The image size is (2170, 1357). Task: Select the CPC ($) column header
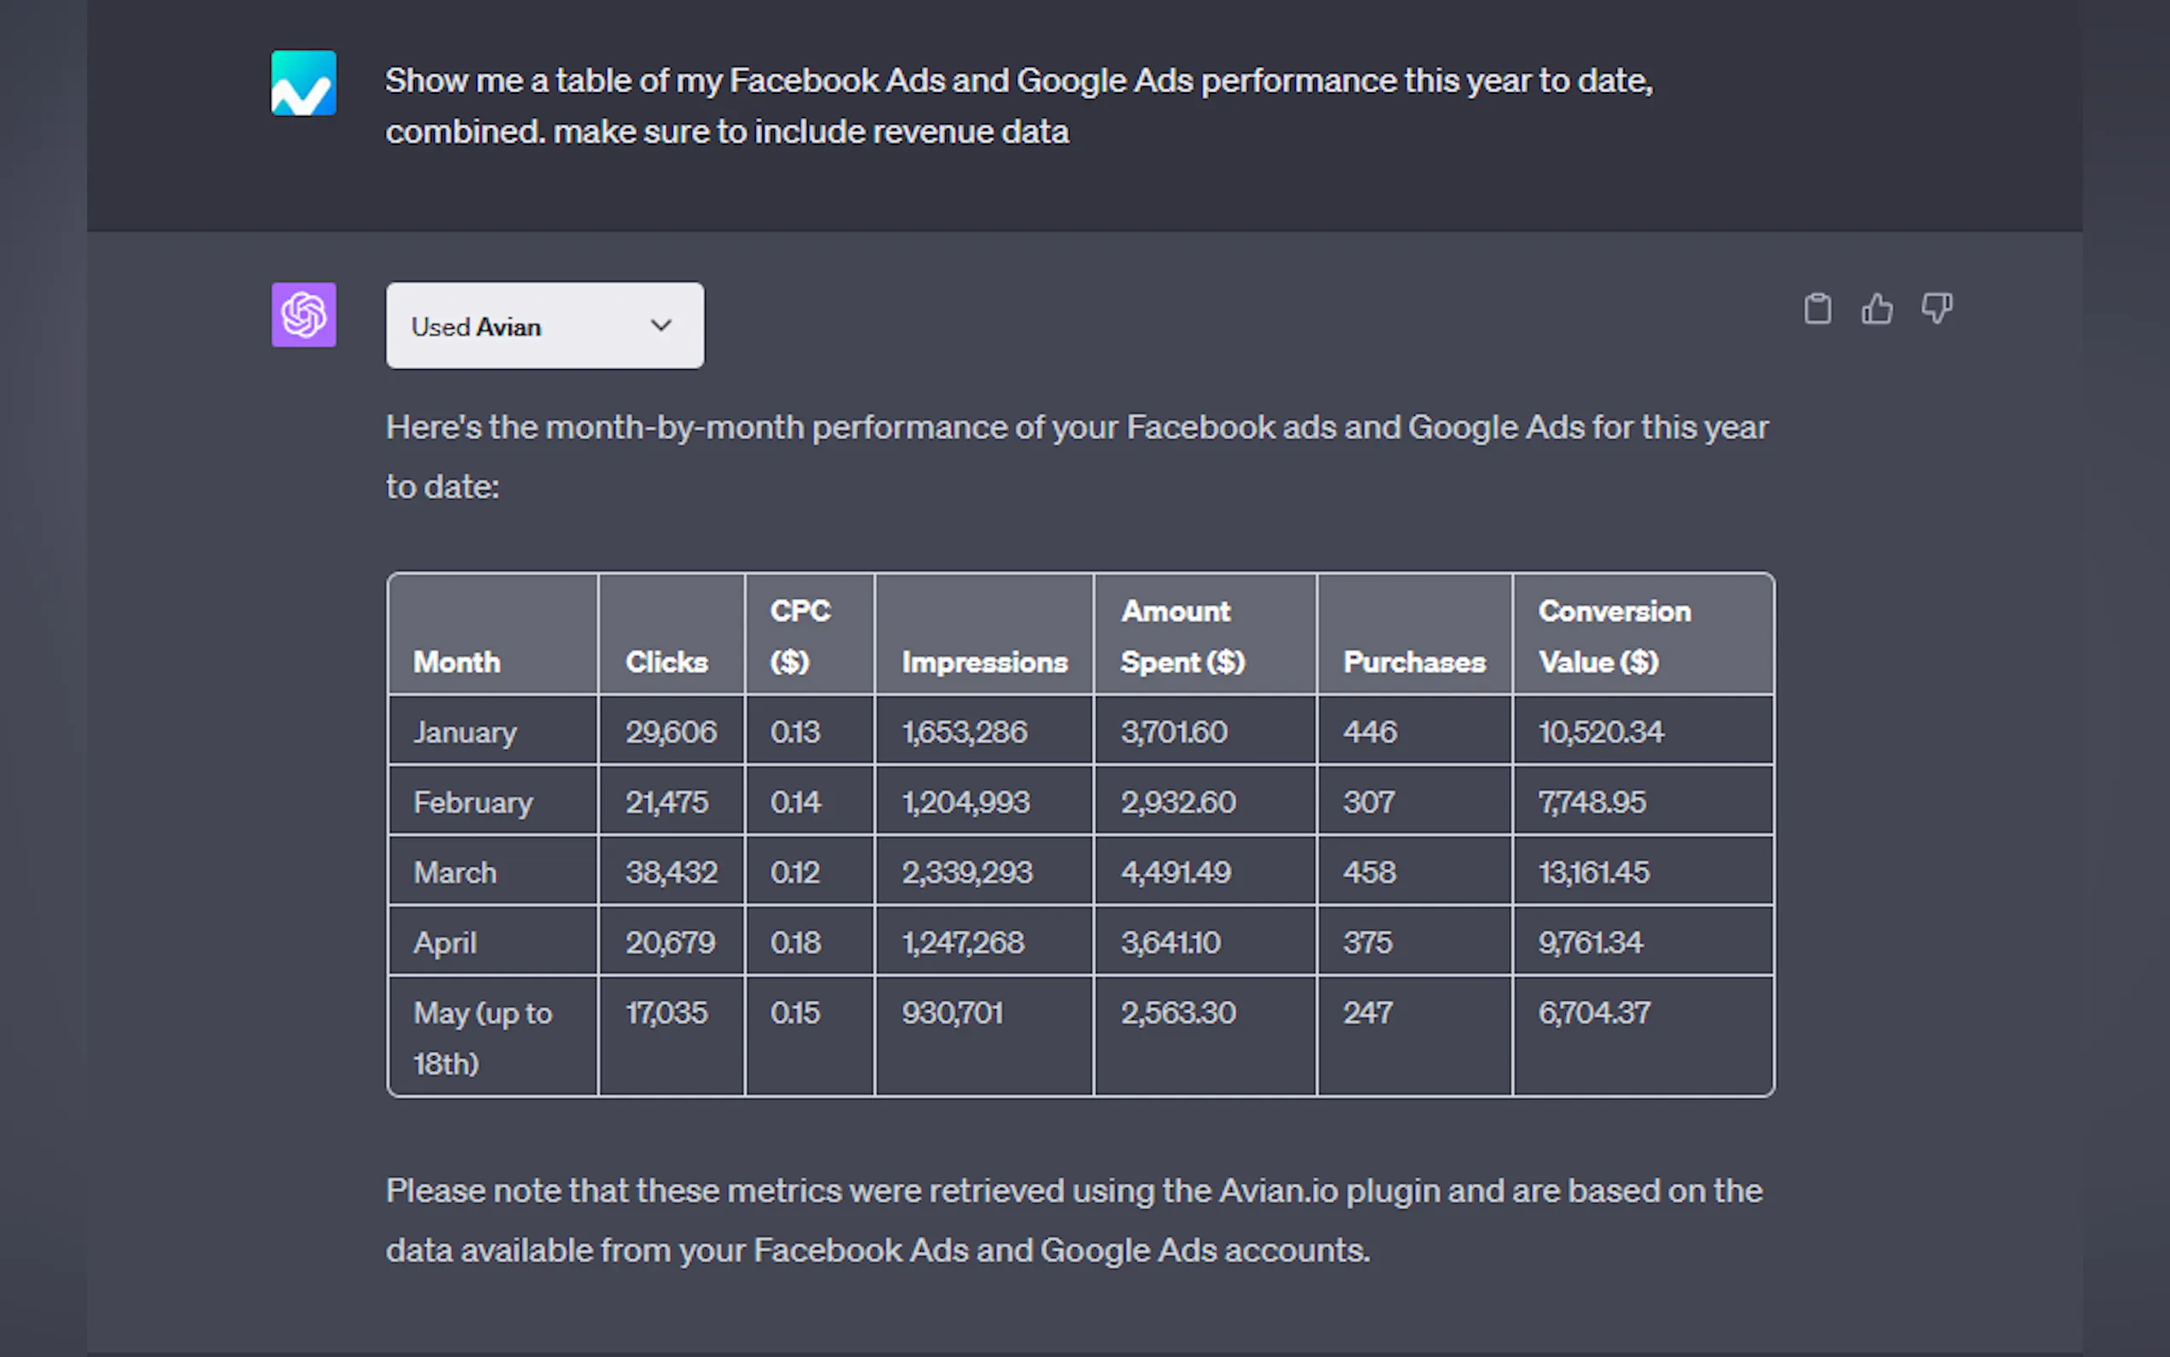[801, 636]
